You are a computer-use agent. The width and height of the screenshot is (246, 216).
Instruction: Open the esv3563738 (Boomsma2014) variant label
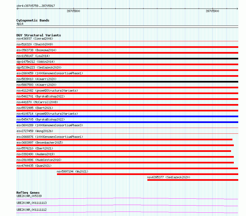tap(36, 50)
